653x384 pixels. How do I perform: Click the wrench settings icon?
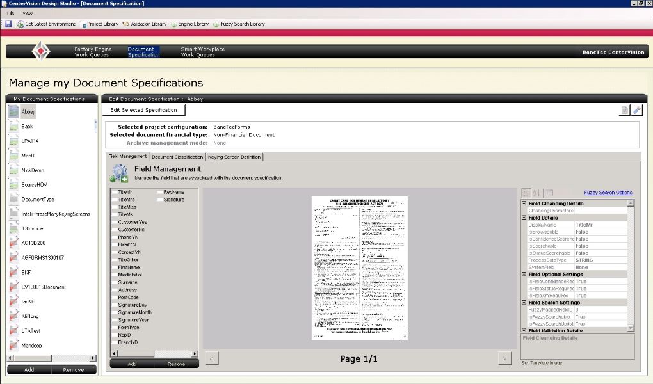pyautogui.click(x=637, y=110)
